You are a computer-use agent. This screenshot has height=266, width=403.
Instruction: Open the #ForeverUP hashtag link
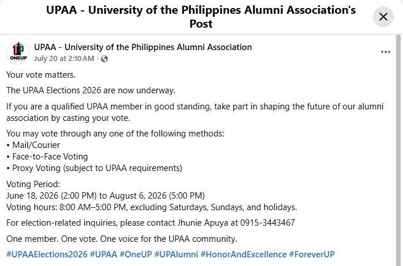pos(312,254)
